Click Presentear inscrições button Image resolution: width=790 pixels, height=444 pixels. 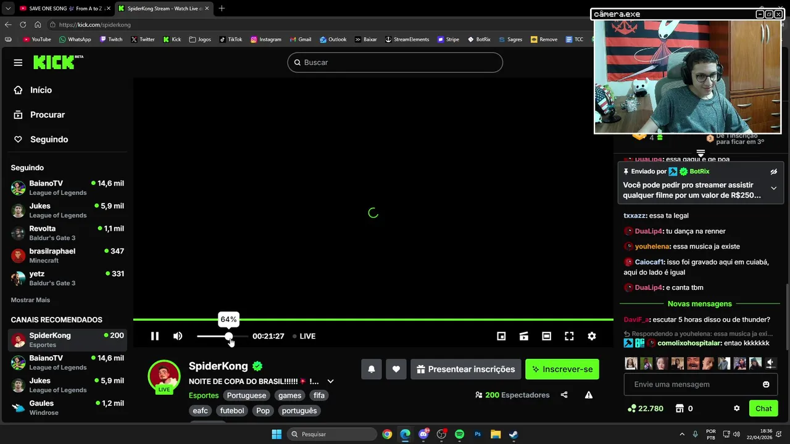[466, 369]
